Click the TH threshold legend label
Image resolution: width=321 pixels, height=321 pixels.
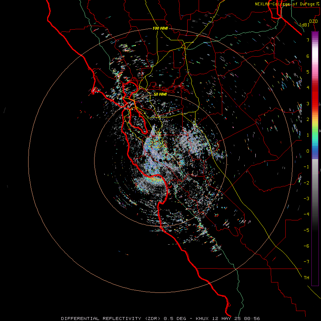[x=306, y=278]
